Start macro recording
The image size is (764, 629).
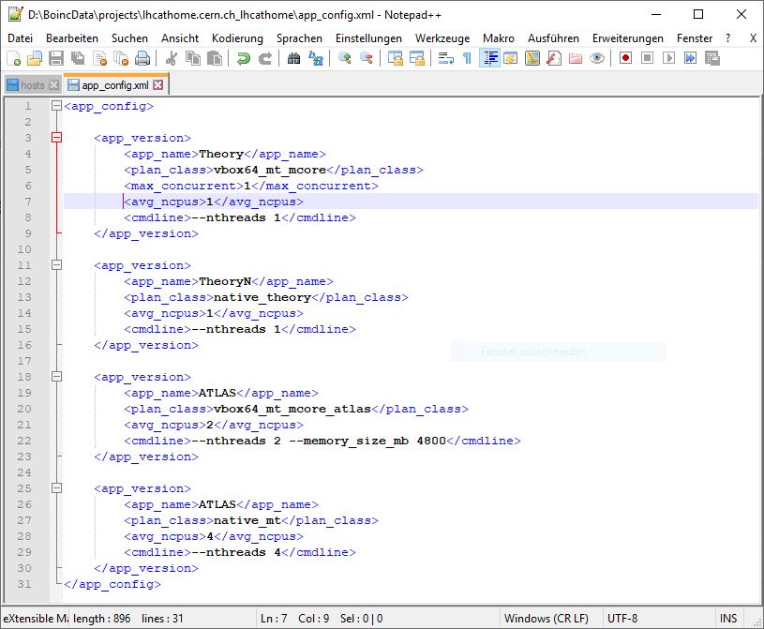pos(625,58)
